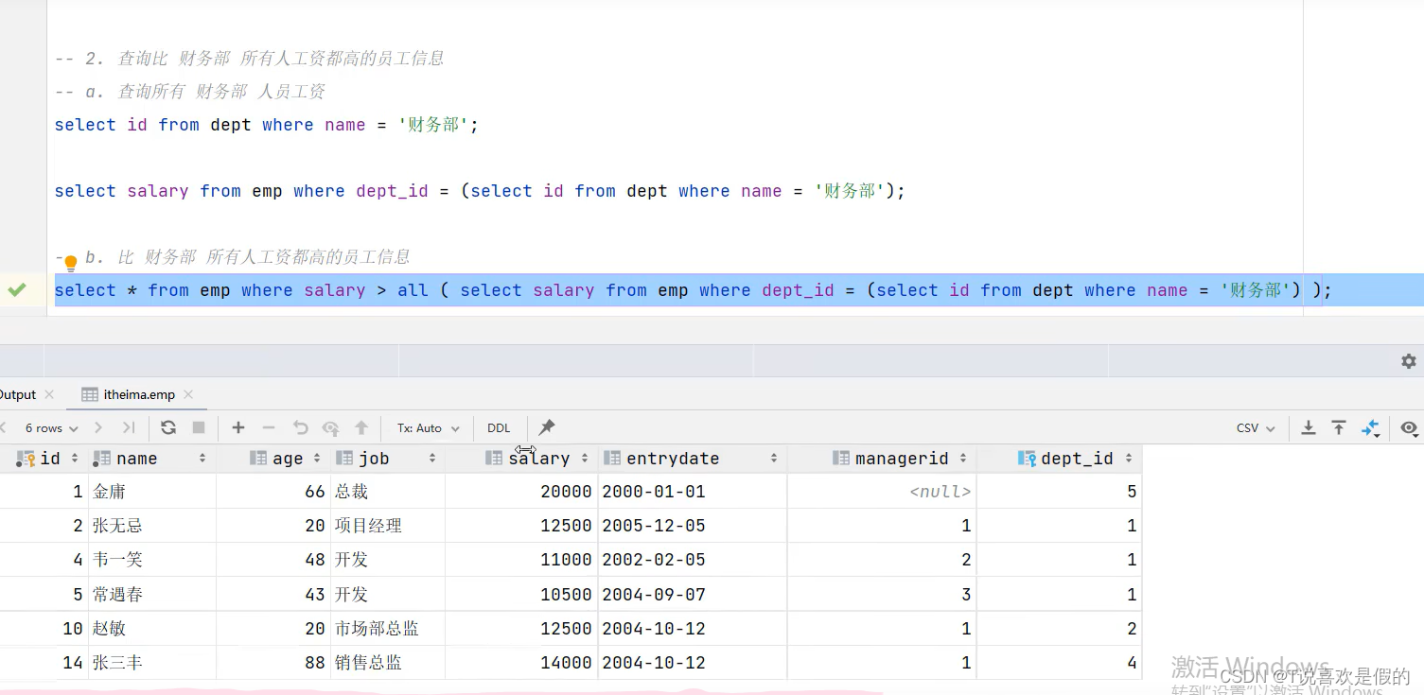The height and width of the screenshot is (695, 1424).
Task: Go to next page arrow
Action: 98,427
